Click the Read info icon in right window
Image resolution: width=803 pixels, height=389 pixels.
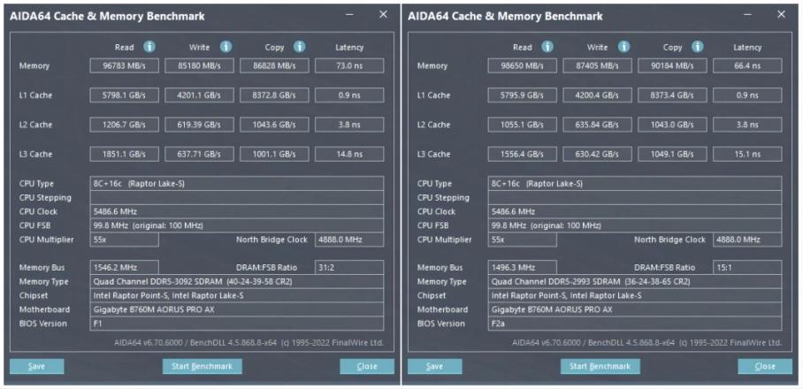click(x=548, y=47)
